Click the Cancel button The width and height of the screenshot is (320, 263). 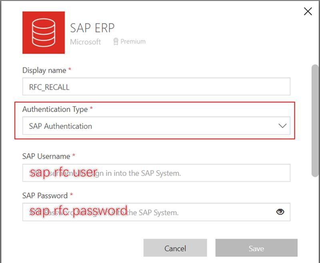[x=175, y=248]
